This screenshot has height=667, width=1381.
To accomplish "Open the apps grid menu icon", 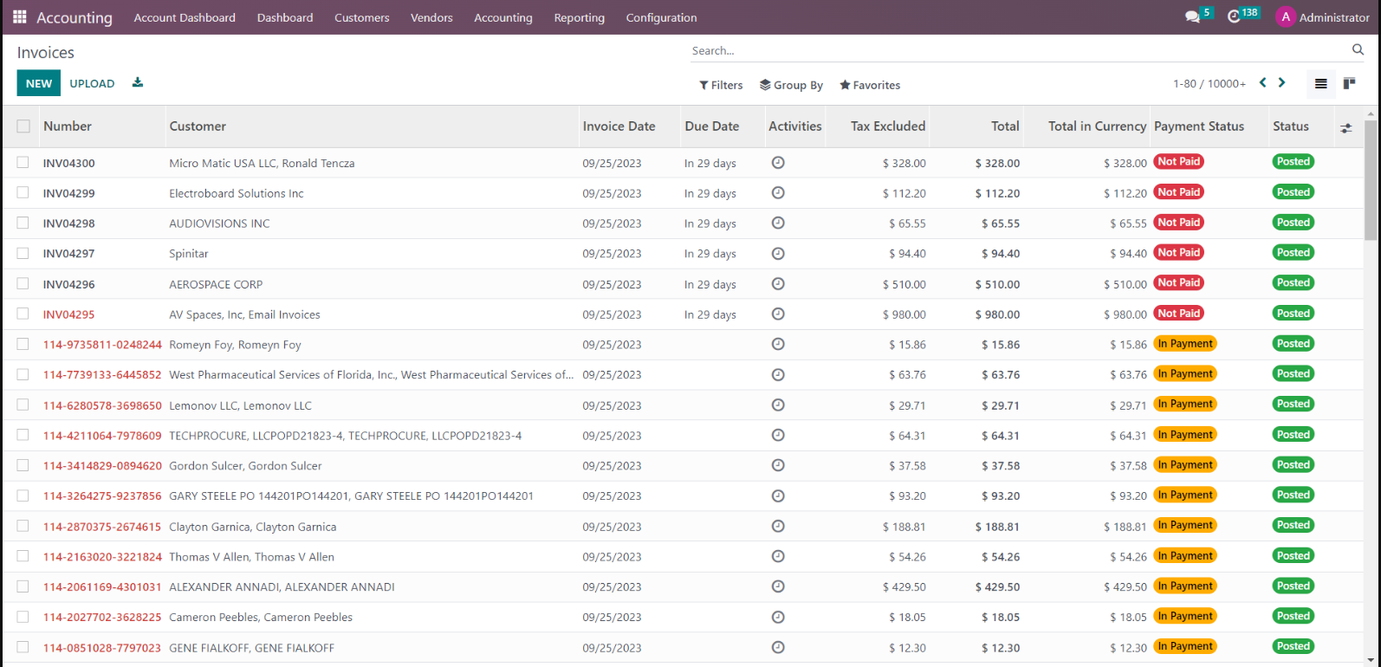I will coord(20,17).
